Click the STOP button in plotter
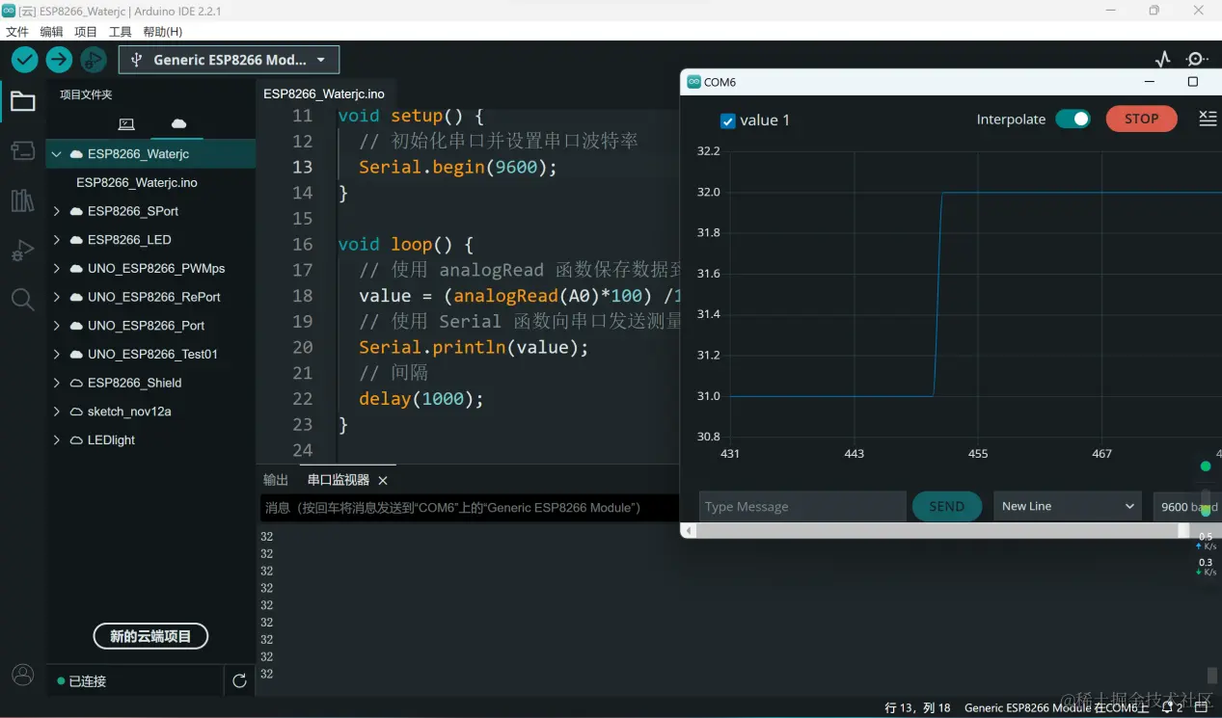Image resolution: width=1222 pixels, height=718 pixels. (1142, 119)
